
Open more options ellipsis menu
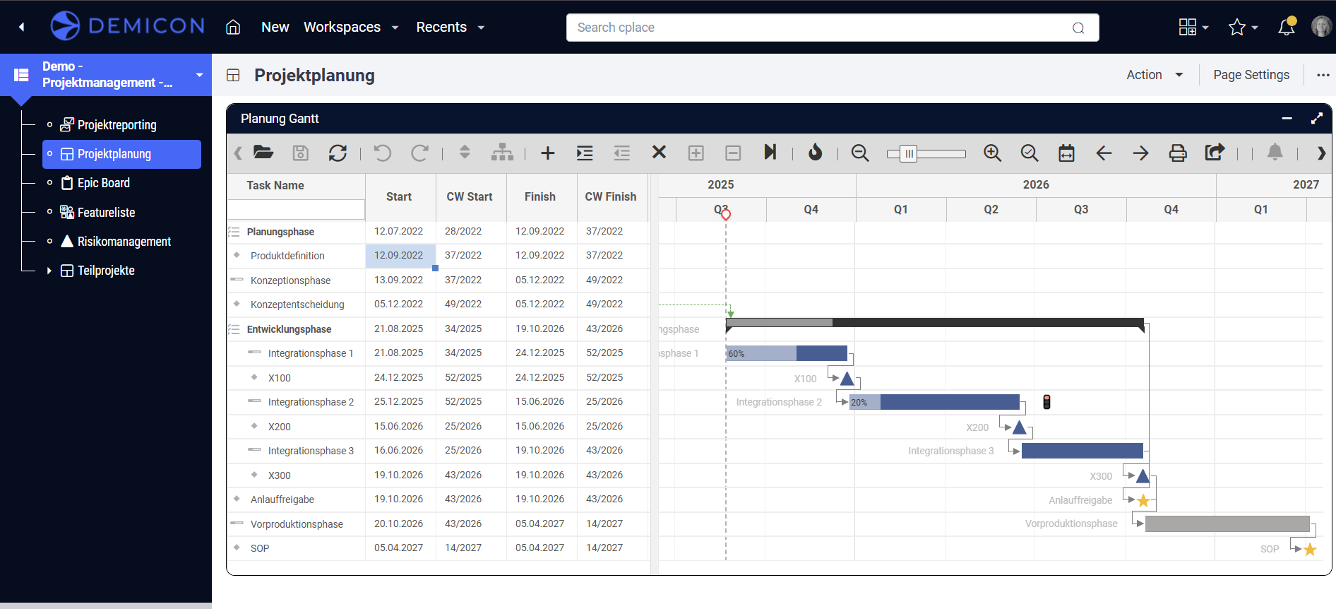[1323, 75]
